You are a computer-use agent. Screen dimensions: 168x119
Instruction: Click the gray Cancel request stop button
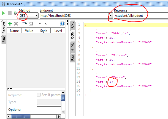tap(10, 13)
